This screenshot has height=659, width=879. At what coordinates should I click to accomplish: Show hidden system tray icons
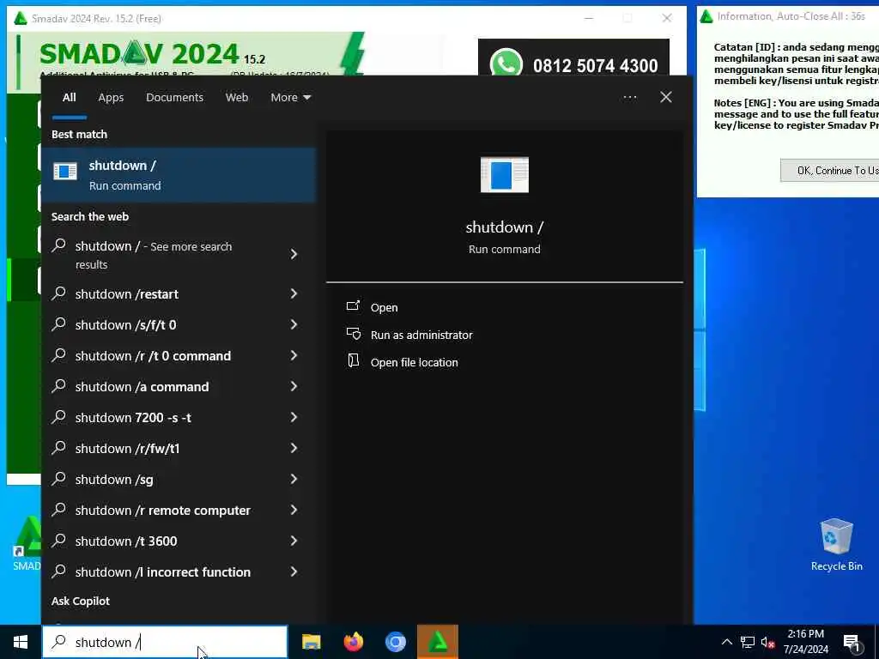726,642
